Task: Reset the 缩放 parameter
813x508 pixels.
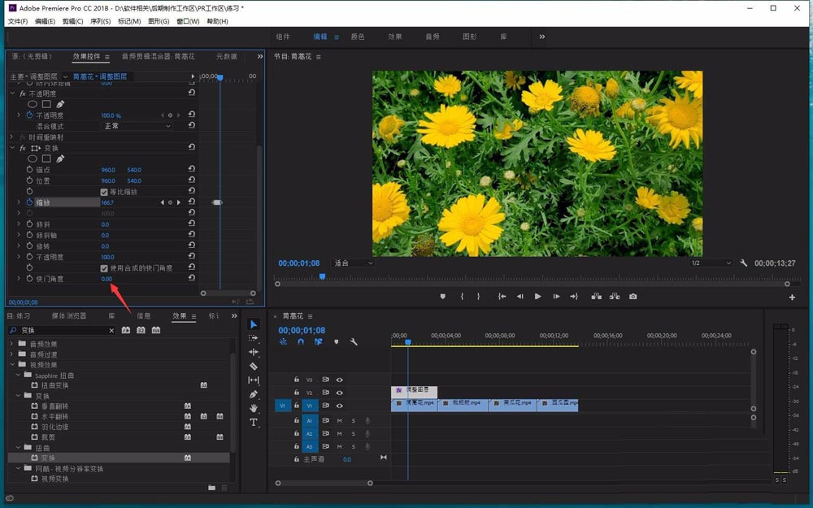Action: pos(191,202)
